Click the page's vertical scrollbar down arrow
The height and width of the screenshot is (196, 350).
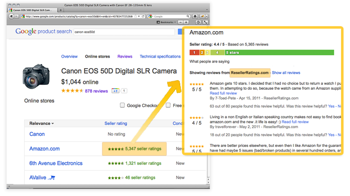pyautogui.click(x=208, y=182)
